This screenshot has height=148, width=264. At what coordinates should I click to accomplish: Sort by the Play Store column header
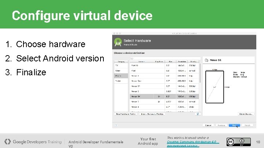click(x=159, y=62)
